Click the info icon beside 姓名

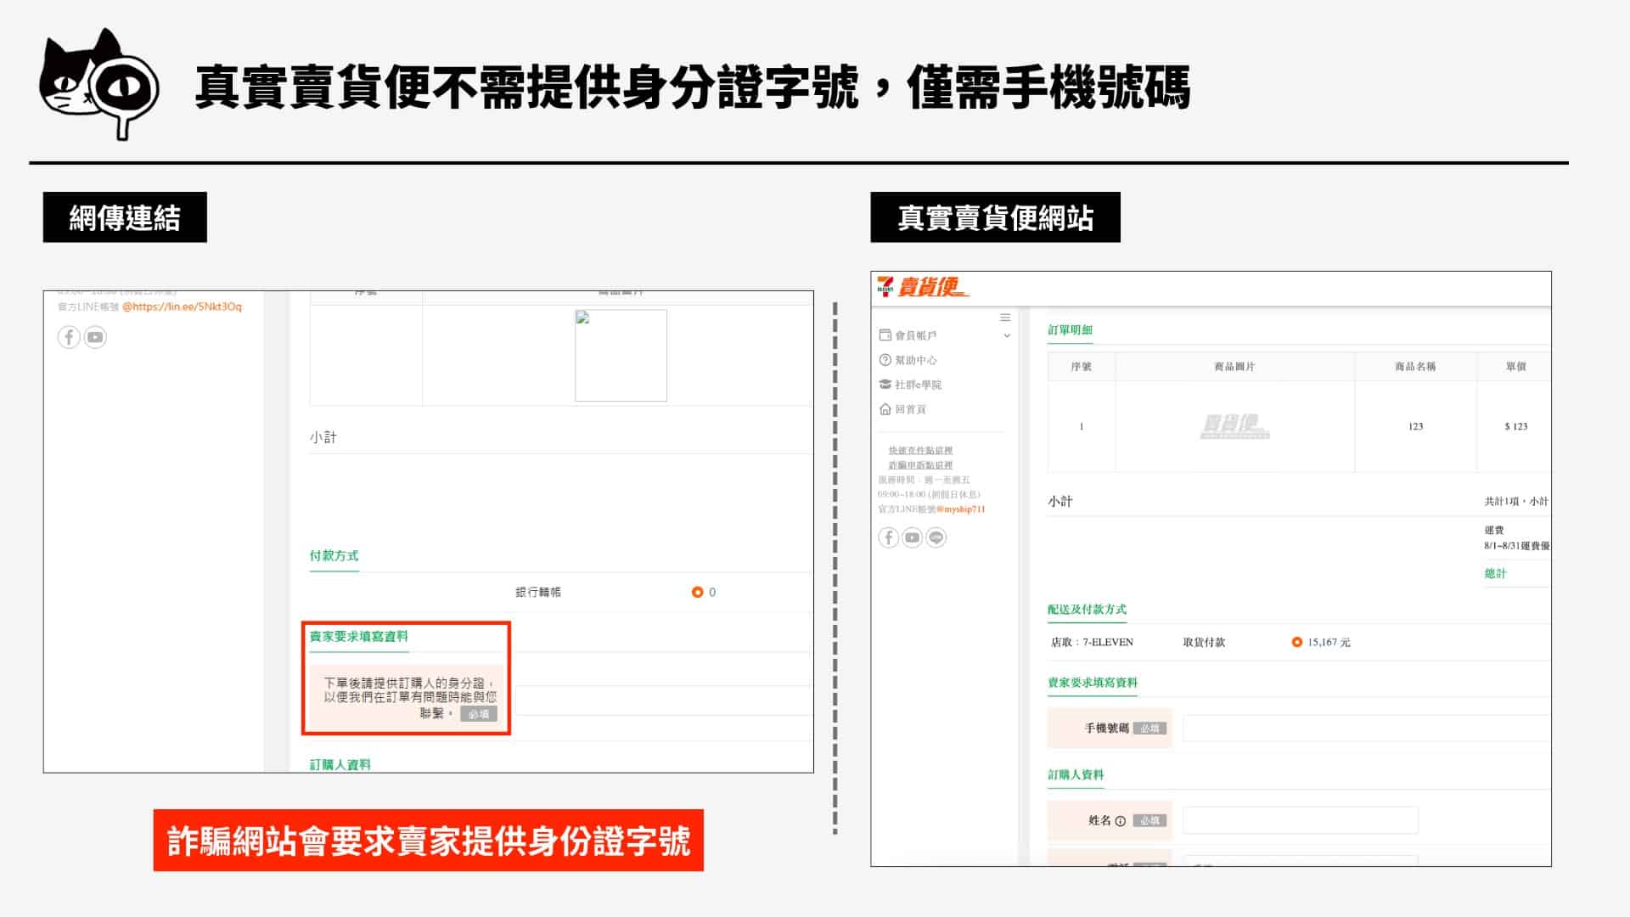[1120, 821]
